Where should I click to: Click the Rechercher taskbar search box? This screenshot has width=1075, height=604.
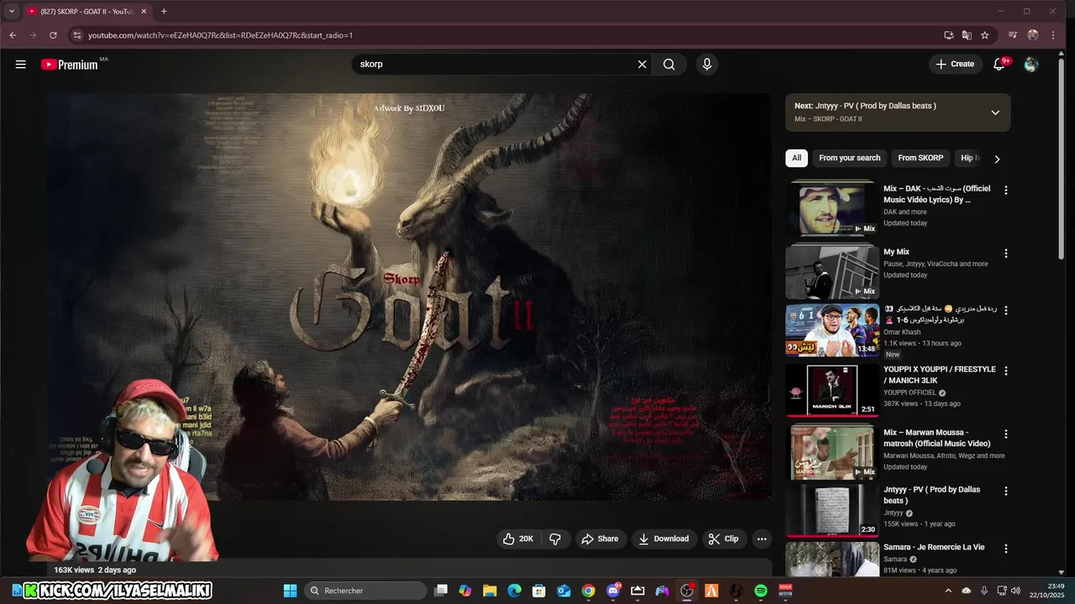(x=365, y=591)
